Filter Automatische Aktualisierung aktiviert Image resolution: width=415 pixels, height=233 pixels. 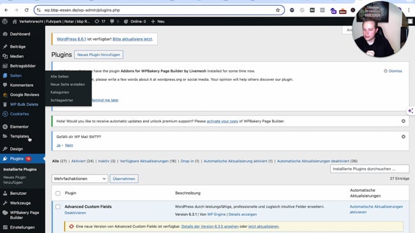[x=236, y=161]
